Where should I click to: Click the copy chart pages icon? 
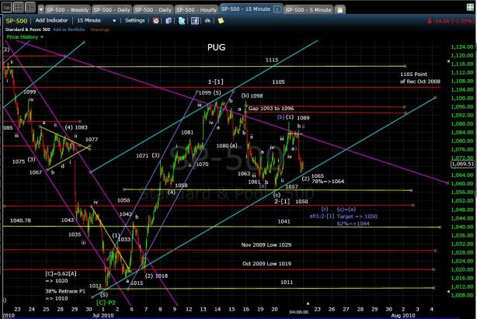(x=169, y=21)
